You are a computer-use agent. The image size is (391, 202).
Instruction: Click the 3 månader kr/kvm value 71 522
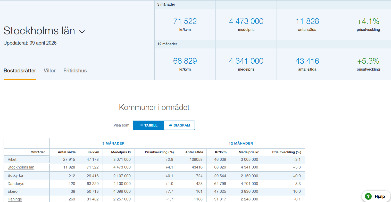[x=185, y=21]
